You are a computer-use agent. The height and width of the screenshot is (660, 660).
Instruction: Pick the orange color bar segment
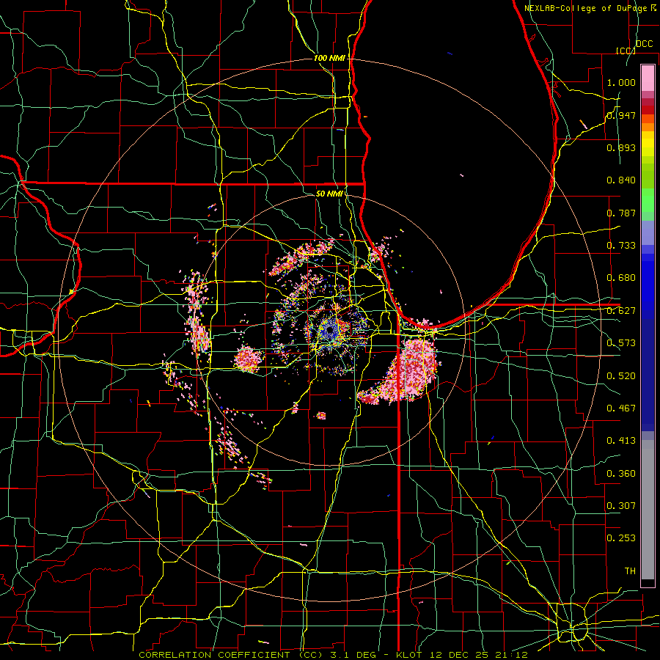pos(648,127)
